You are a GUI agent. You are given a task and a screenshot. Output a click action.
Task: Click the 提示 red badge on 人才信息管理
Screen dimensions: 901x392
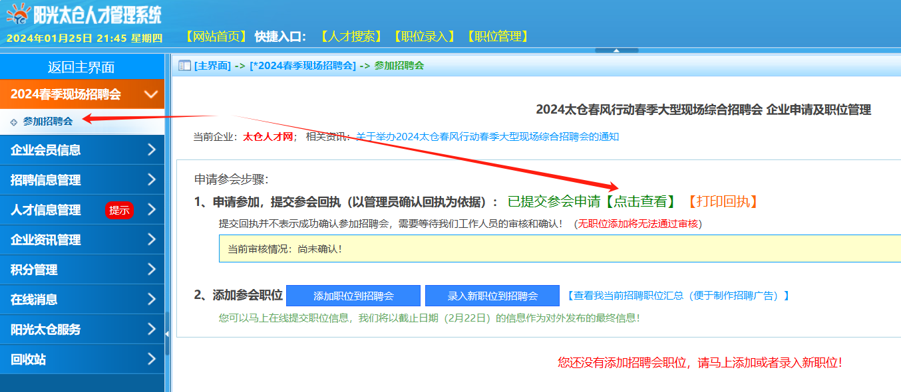tap(119, 209)
